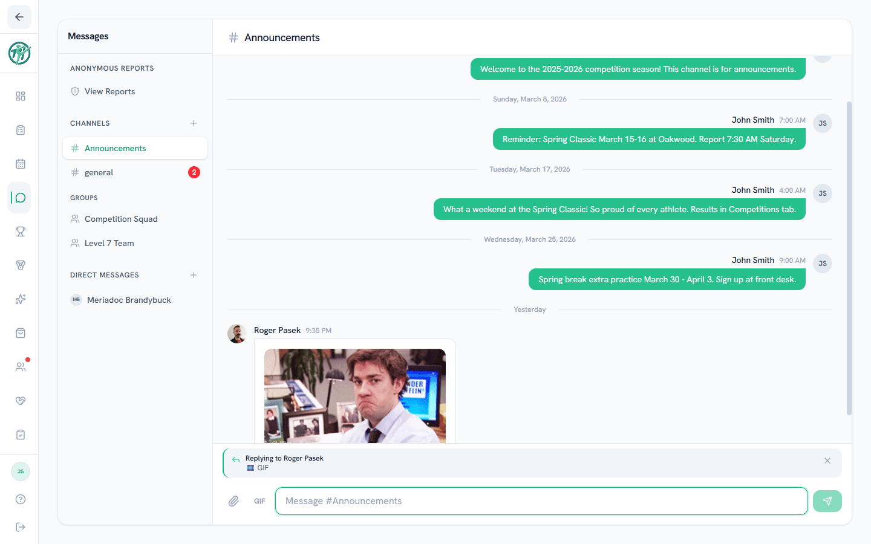The height and width of the screenshot is (544, 871).
Task: Open the trophy competitions icon
Action: [x=21, y=232]
